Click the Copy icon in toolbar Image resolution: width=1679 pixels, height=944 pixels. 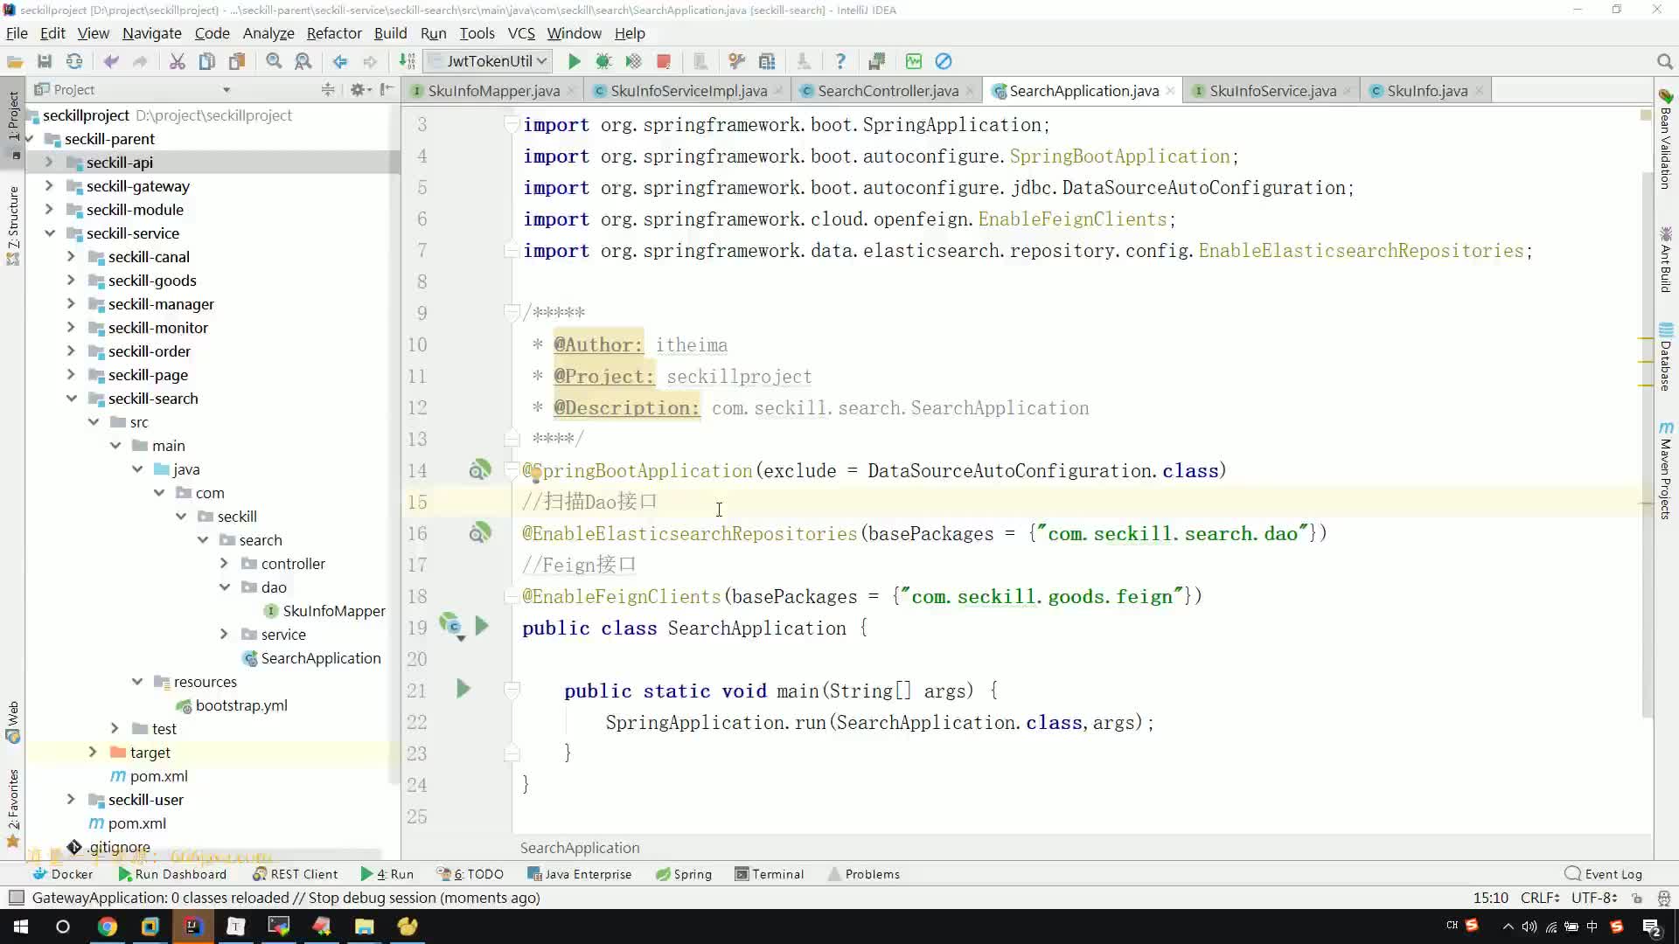point(207,61)
